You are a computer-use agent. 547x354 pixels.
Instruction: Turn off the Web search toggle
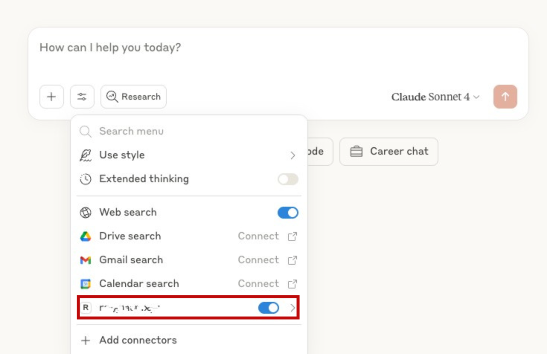coord(288,213)
